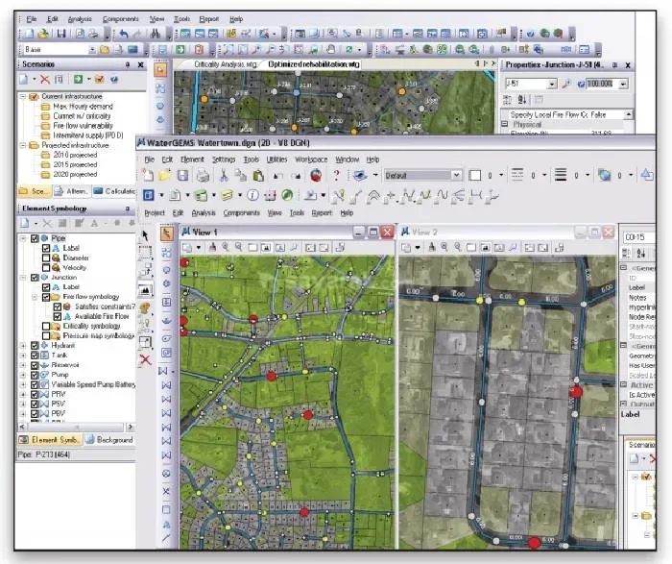Switch to the Alternatives tab
This screenshot has height=564, width=672.
(72, 191)
